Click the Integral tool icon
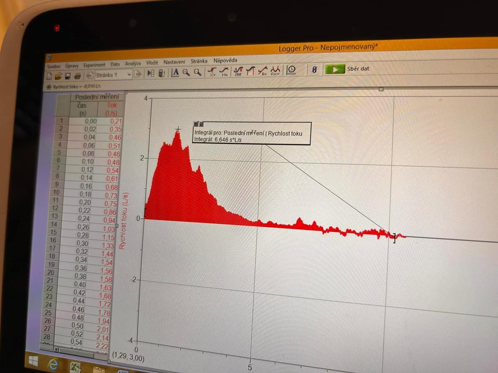 tap(250, 71)
